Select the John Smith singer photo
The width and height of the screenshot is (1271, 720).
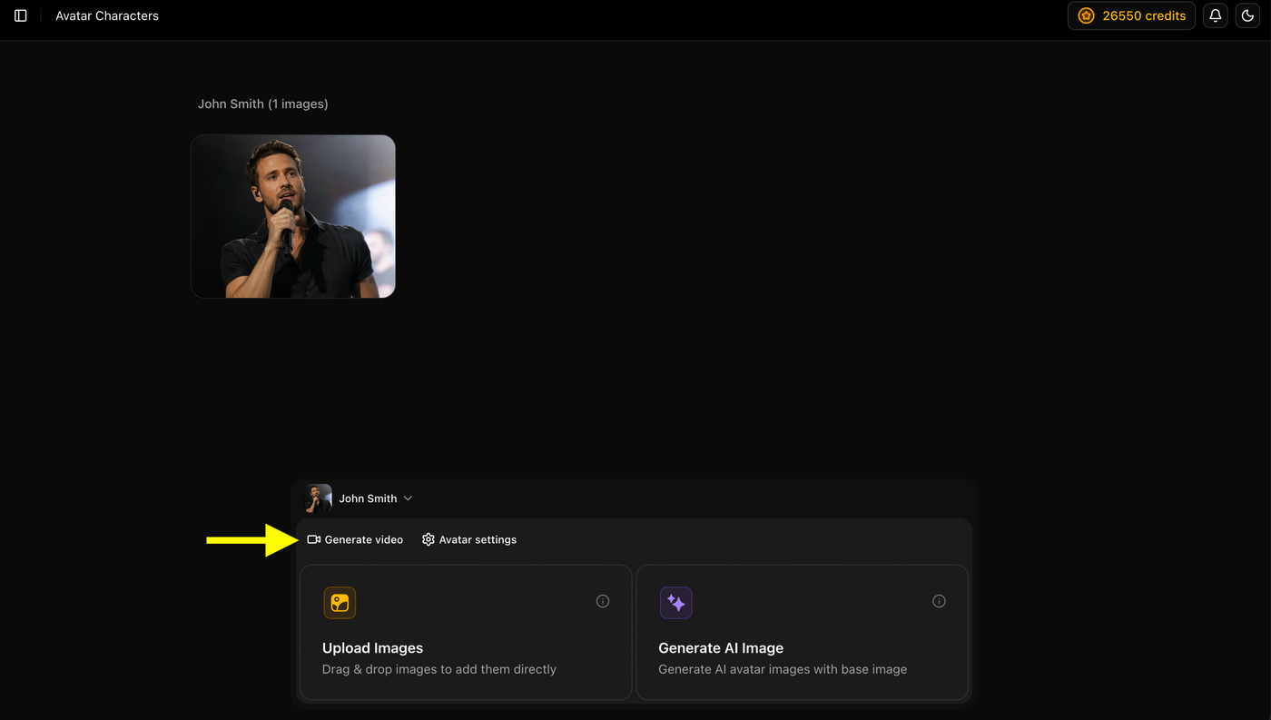[293, 216]
